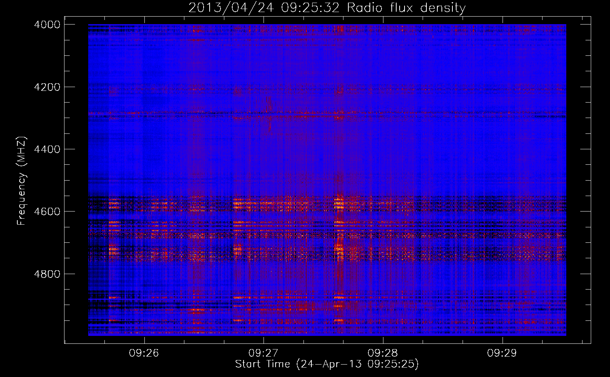Click the "Frequency (MHZ)" y-axis label
The height and width of the screenshot is (377, 610).
pos(22,181)
